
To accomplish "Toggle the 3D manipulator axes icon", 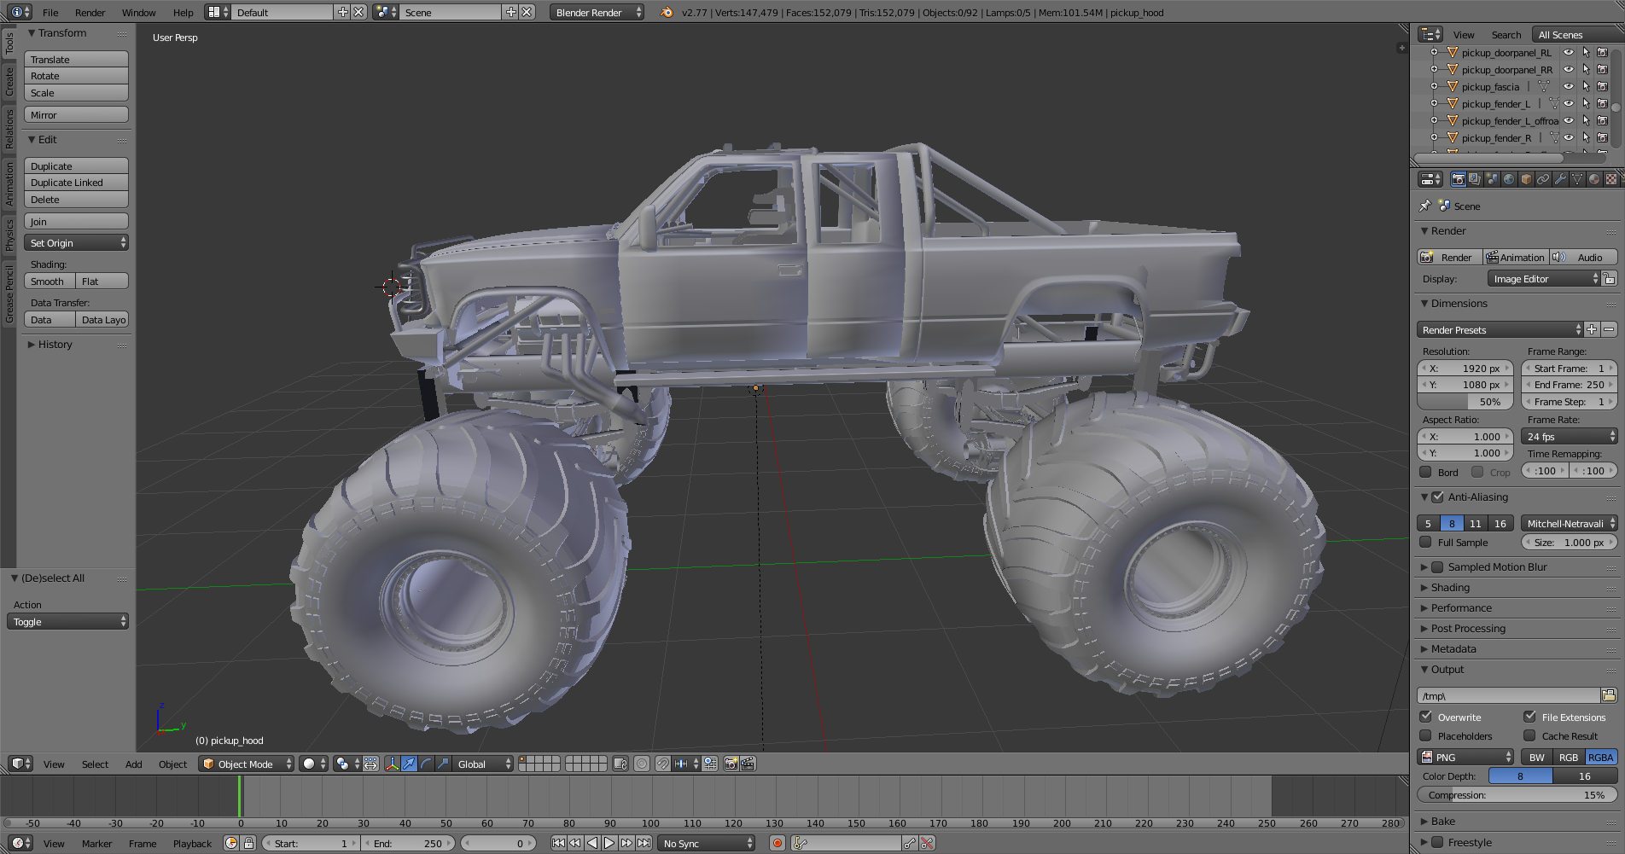I will click(x=392, y=764).
